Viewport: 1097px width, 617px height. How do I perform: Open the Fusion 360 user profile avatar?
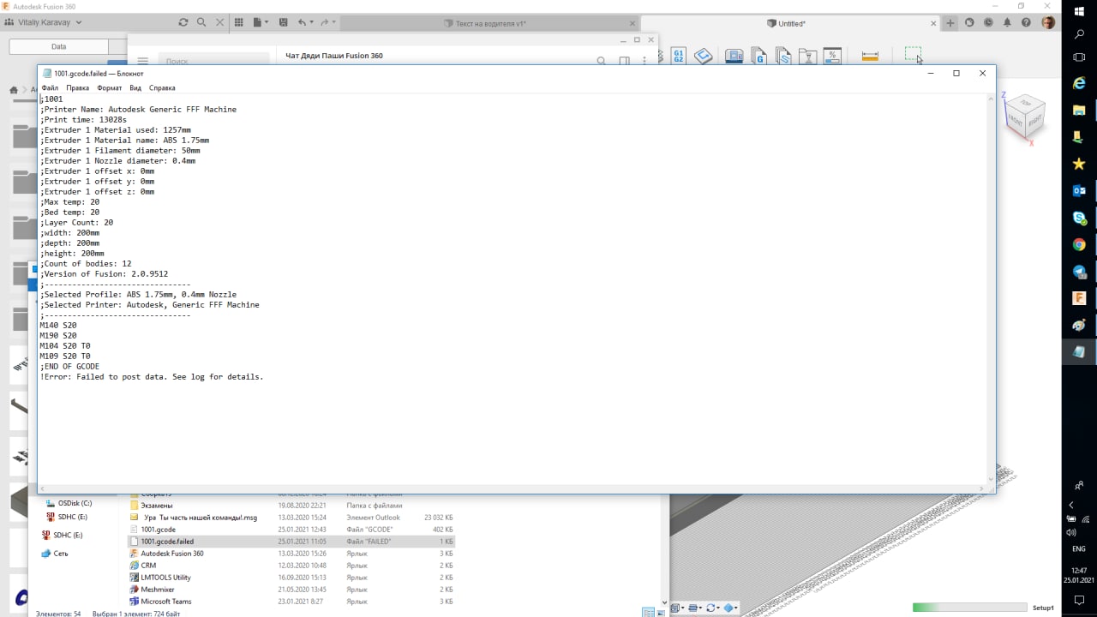coord(1048,23)
